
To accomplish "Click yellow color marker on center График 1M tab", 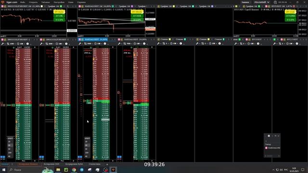I will click(174, 6).
